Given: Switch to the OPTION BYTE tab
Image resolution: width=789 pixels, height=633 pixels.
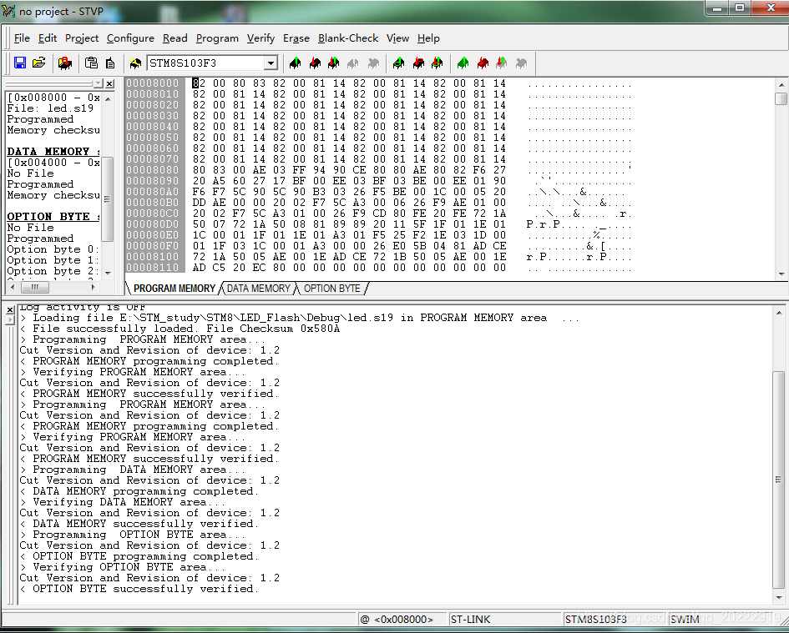Looking at the screenshot, I should pyautogui.click(x=331, y=289).
